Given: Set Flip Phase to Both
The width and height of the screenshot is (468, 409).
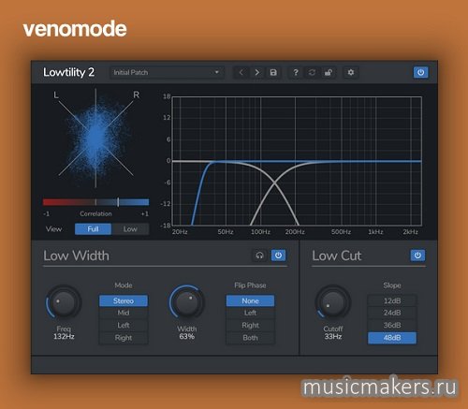Looking at the screenshot, I should pyautogui.click(x=250, y=338).
